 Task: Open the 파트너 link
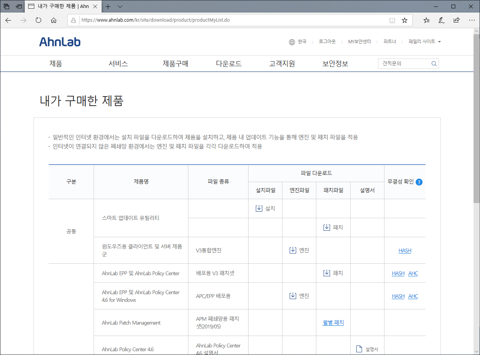tap(390, 42)
